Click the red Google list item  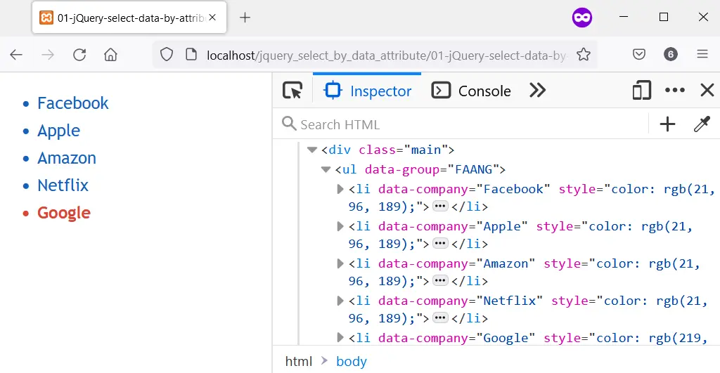pyautogui.click(x=64, y=213)
